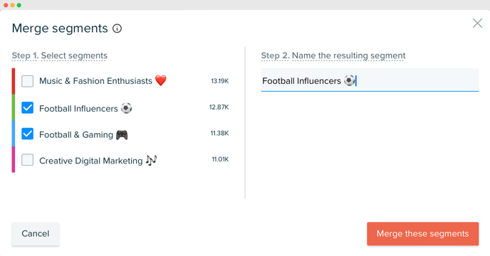Screen dimensions: 490x256
Task: Click the red heart emoji icon
Action: (161, 80)
